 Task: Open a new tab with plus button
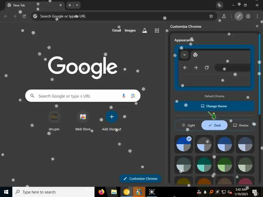(x=70, y=5)
